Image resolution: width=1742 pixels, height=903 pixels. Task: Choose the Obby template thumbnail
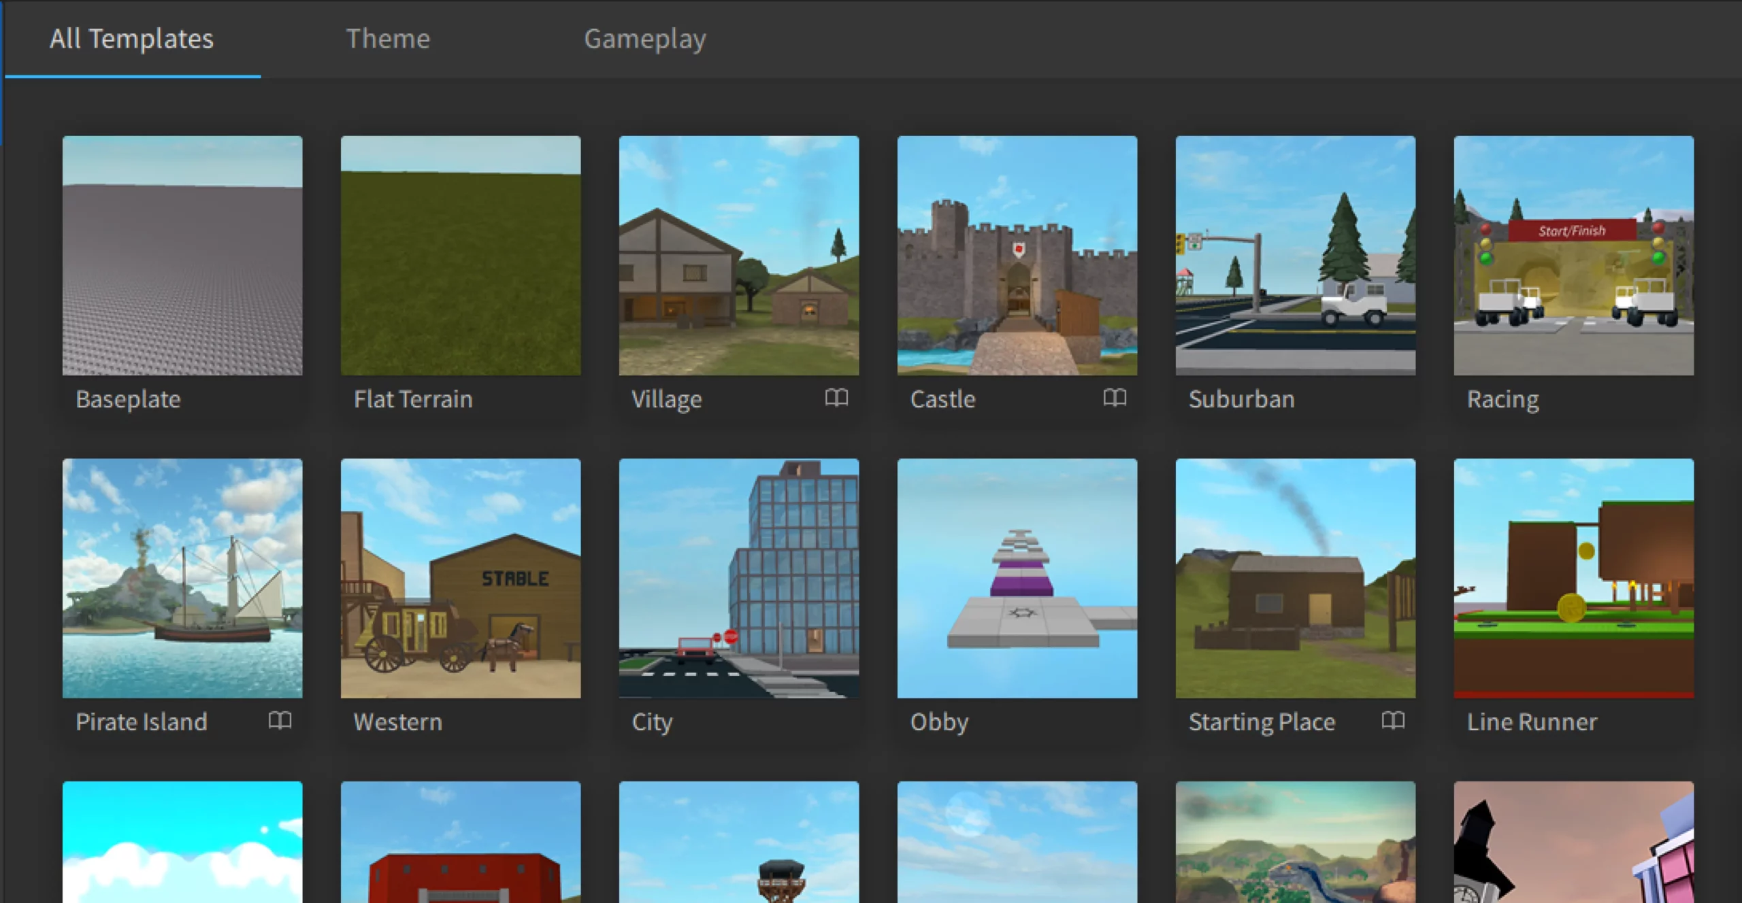pyautogui.click(x=1017, y=578)
